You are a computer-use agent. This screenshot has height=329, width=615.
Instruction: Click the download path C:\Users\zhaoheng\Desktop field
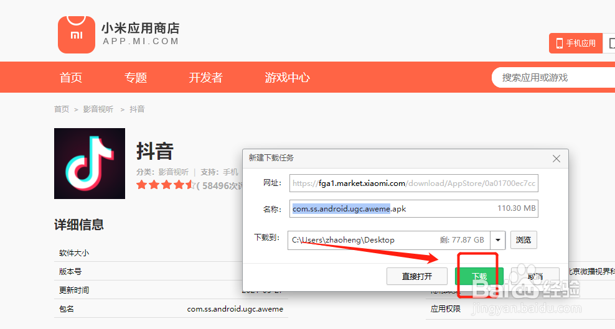388,240
